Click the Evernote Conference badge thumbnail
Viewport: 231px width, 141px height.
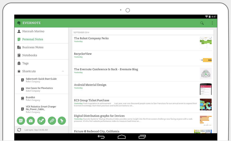(206, 74)
